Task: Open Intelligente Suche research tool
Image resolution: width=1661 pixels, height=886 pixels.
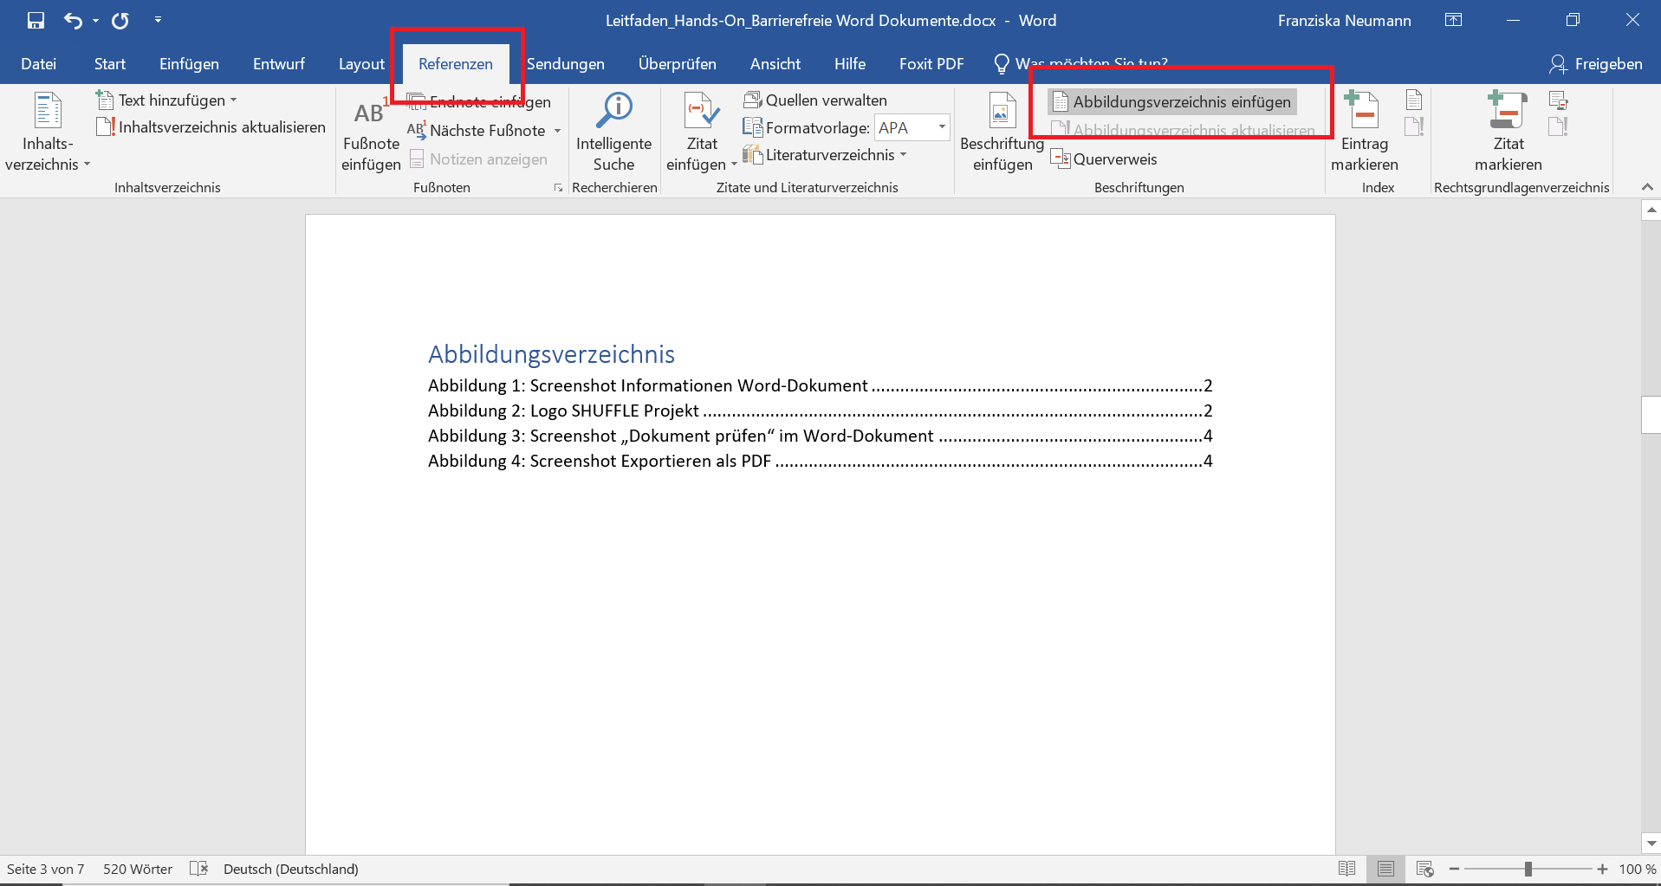Action: [613, 132]
